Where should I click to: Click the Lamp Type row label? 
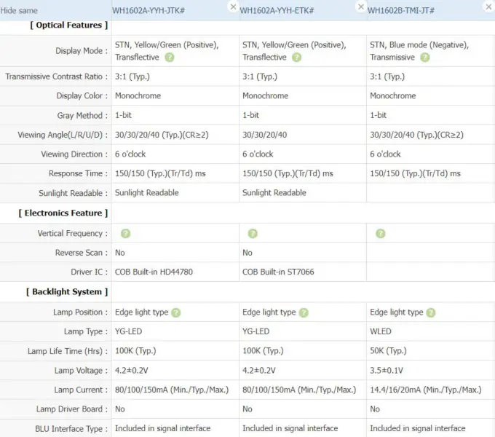click(86, 331)
